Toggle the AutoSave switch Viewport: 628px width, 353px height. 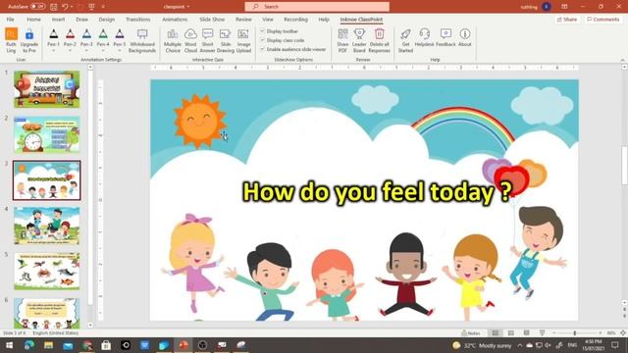37,7
